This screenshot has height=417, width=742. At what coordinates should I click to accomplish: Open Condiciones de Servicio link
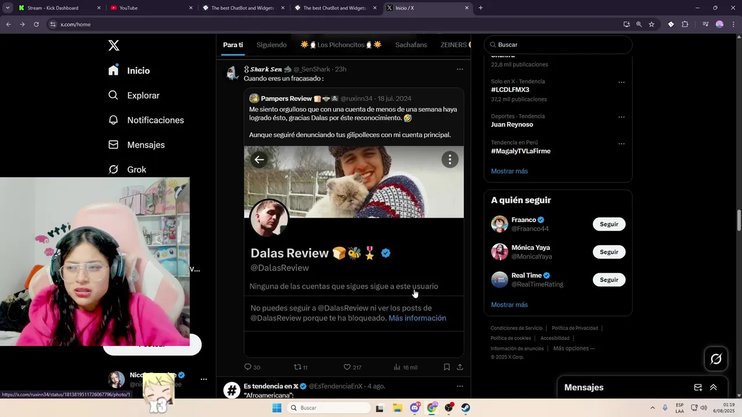517,328
